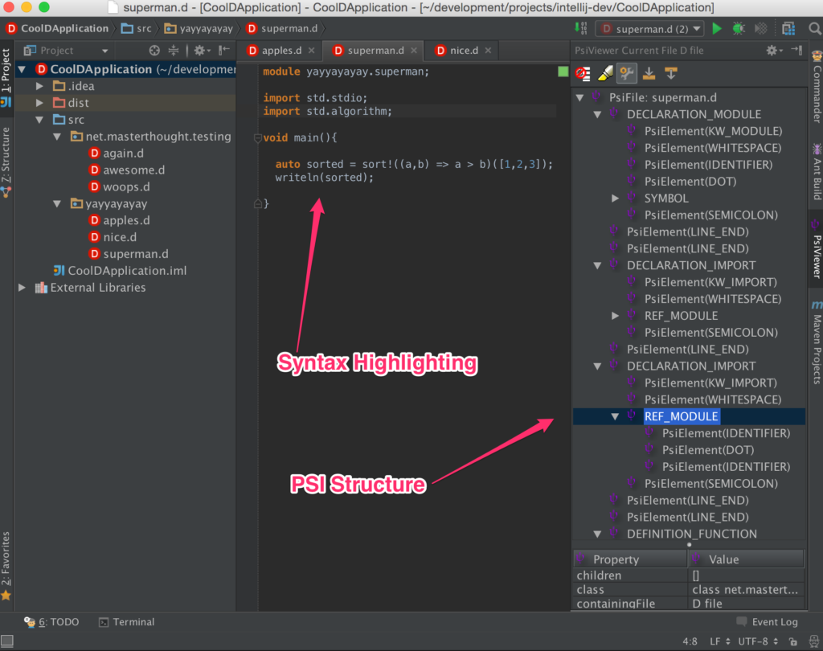This screenshot has height=651, width=823.
Task: Collapse all in Project panel
Action: [x=174, y=51]
